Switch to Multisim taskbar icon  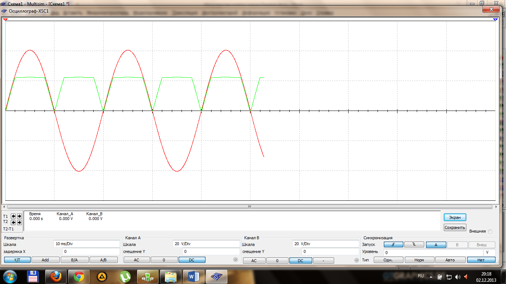(x=217, y=276)
